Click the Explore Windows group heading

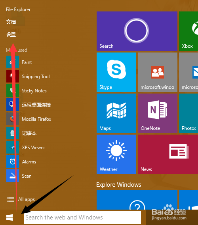(x=119, y=185)
